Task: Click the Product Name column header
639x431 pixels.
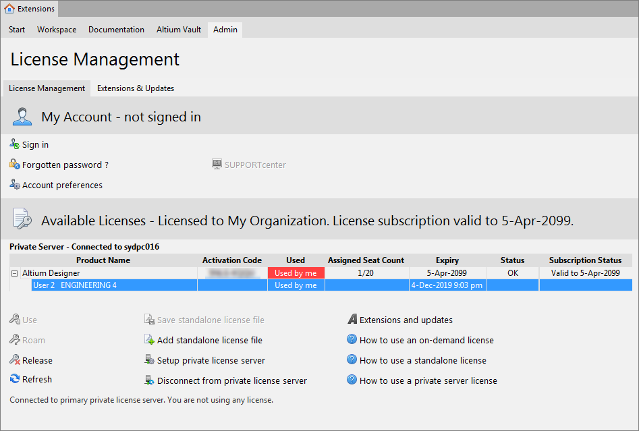Action: (x=103, y=260)
